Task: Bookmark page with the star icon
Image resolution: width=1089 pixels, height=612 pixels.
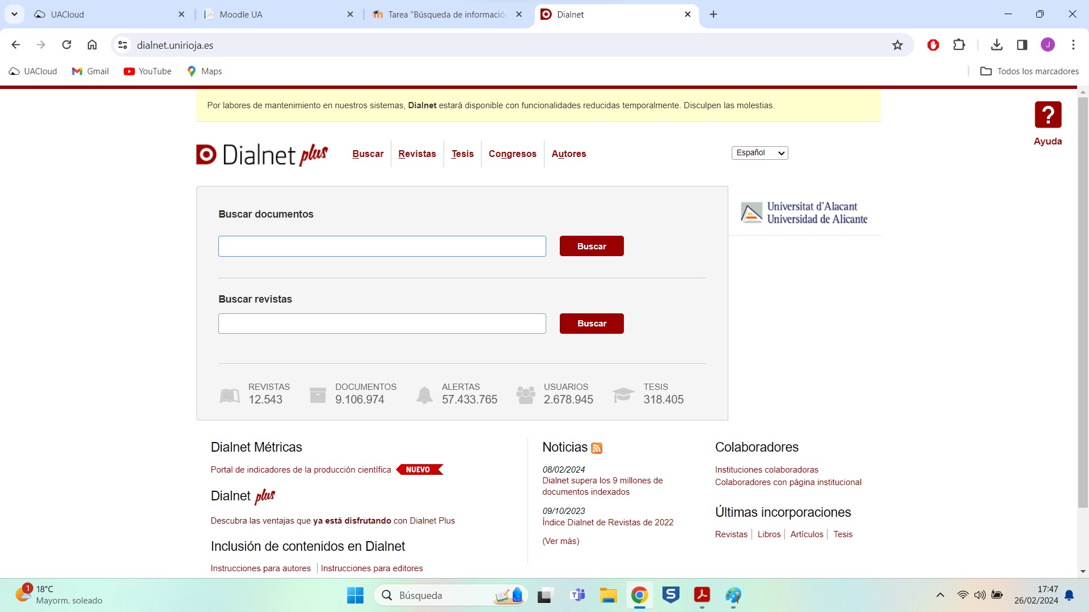Action: [897, 45]
